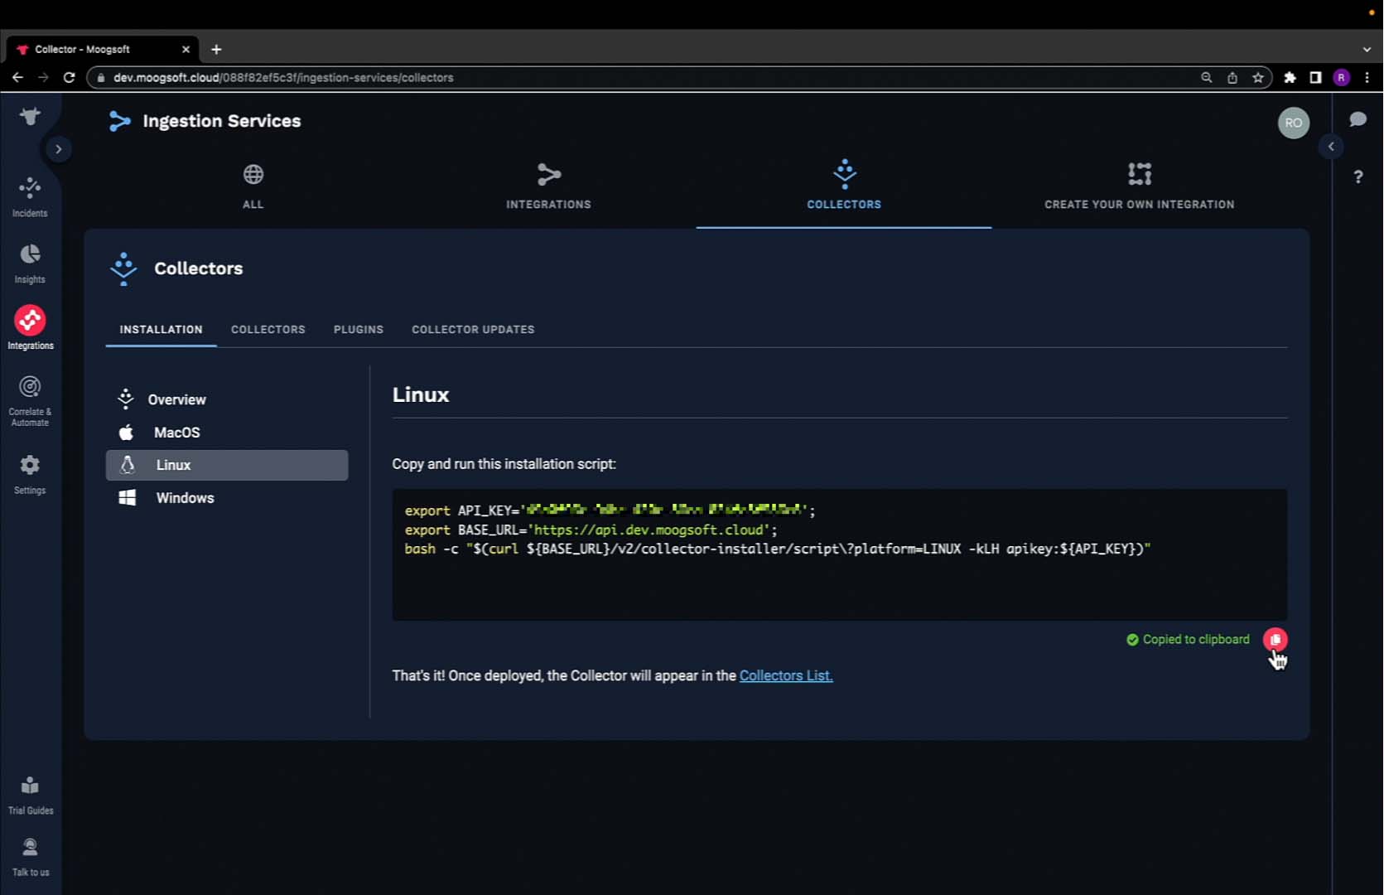Screen dimensions: 1384x895
Task: Click the Collector - Moogsoft browser tab
Action: (x=103, y=49)
